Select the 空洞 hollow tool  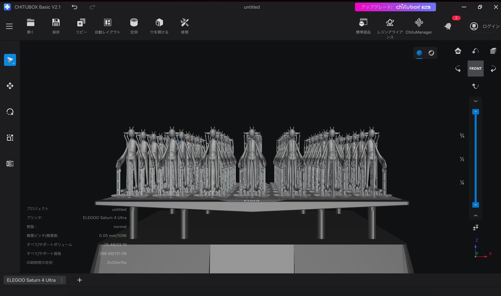coord(134,26)
